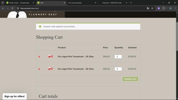178x100 pixels.
Task: Open the Extensions puzzle menu
Action: (164, 8)
